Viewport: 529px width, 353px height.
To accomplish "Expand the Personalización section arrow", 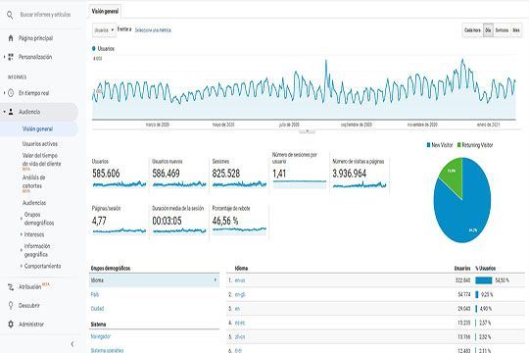I will tap(4, 57).
